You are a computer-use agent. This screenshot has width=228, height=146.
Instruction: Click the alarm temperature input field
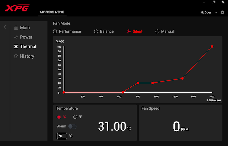tap(62, 136)
